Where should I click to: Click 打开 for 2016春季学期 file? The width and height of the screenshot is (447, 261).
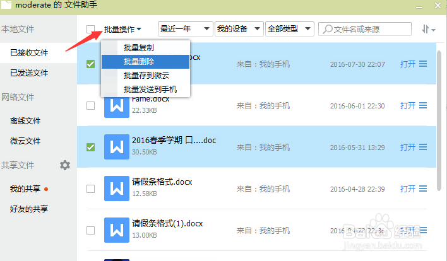click(x=408, y=147)
